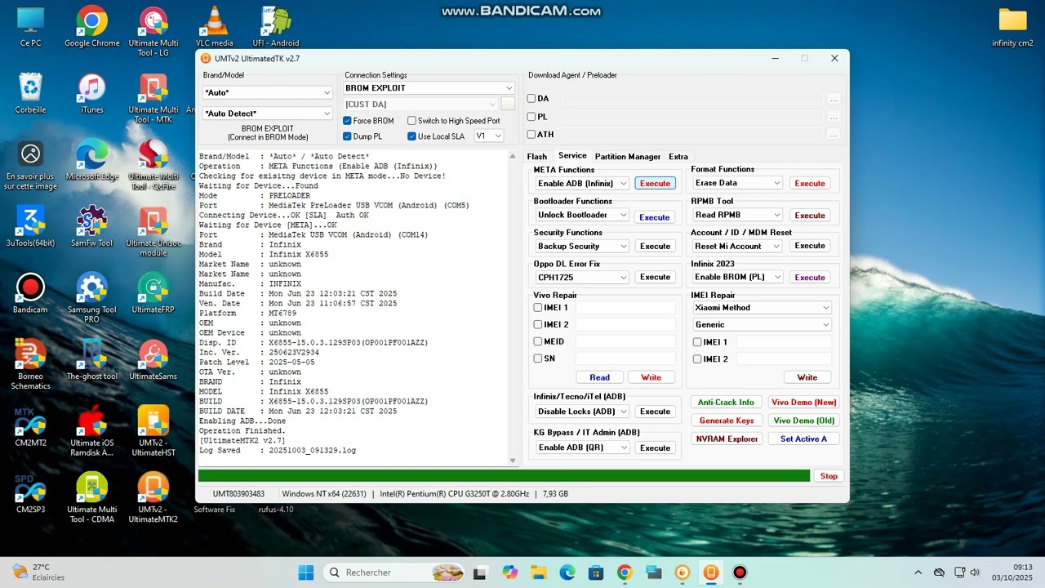This screenshot has height=588, width=1045.
Task: Open the Windows Start menu
Action: 306,572
